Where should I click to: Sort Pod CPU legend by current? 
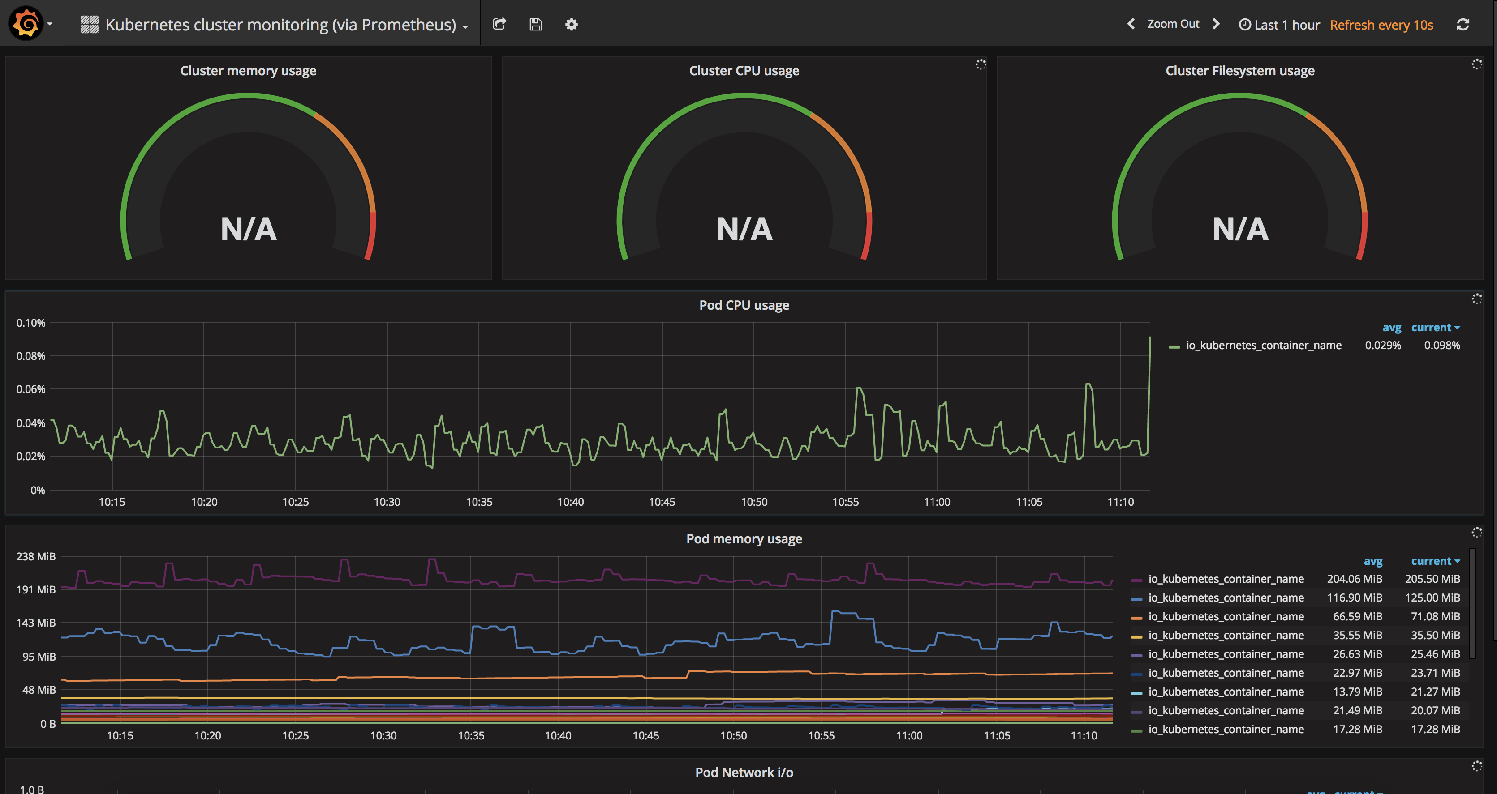coord(1435,328)
